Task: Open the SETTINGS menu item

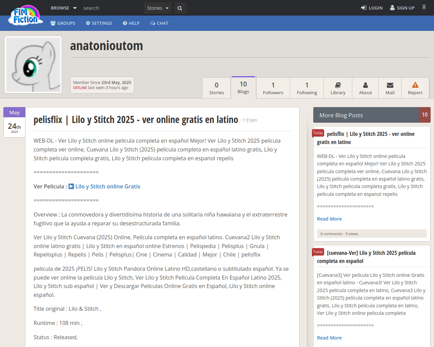Action: [x=99, y=23]
